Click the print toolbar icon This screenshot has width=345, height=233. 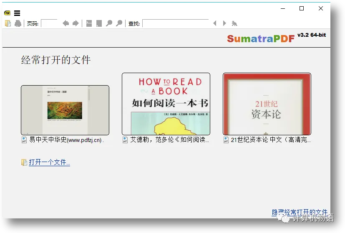coord(18,23)
